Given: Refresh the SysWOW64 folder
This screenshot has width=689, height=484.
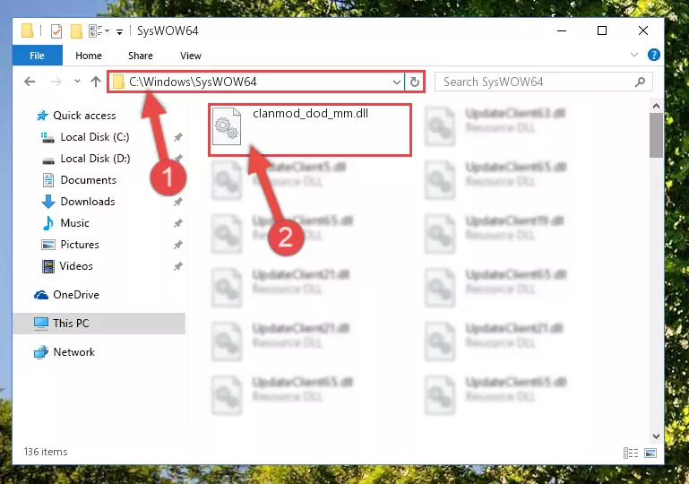Looking at the screenshot, I should 414,82.
